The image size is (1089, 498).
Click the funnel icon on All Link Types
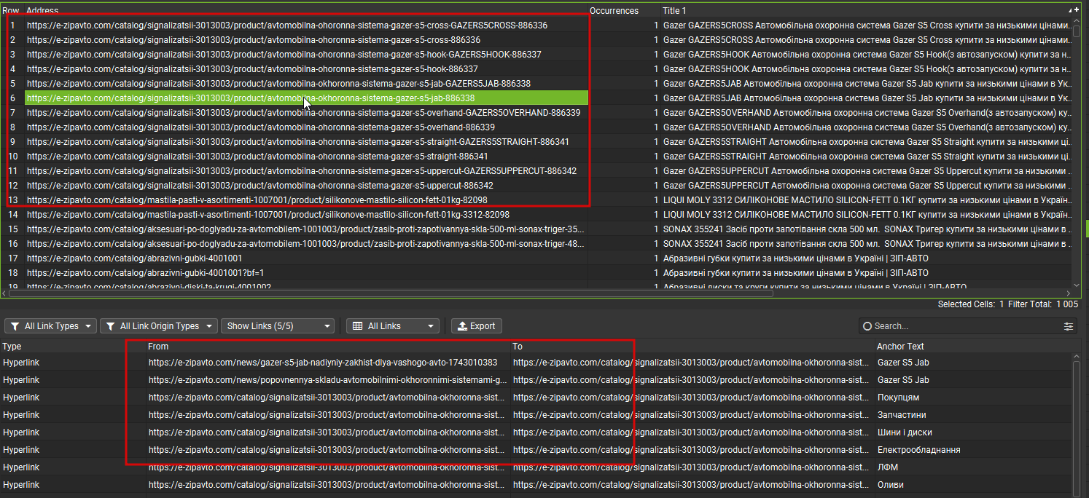(15, 326)
